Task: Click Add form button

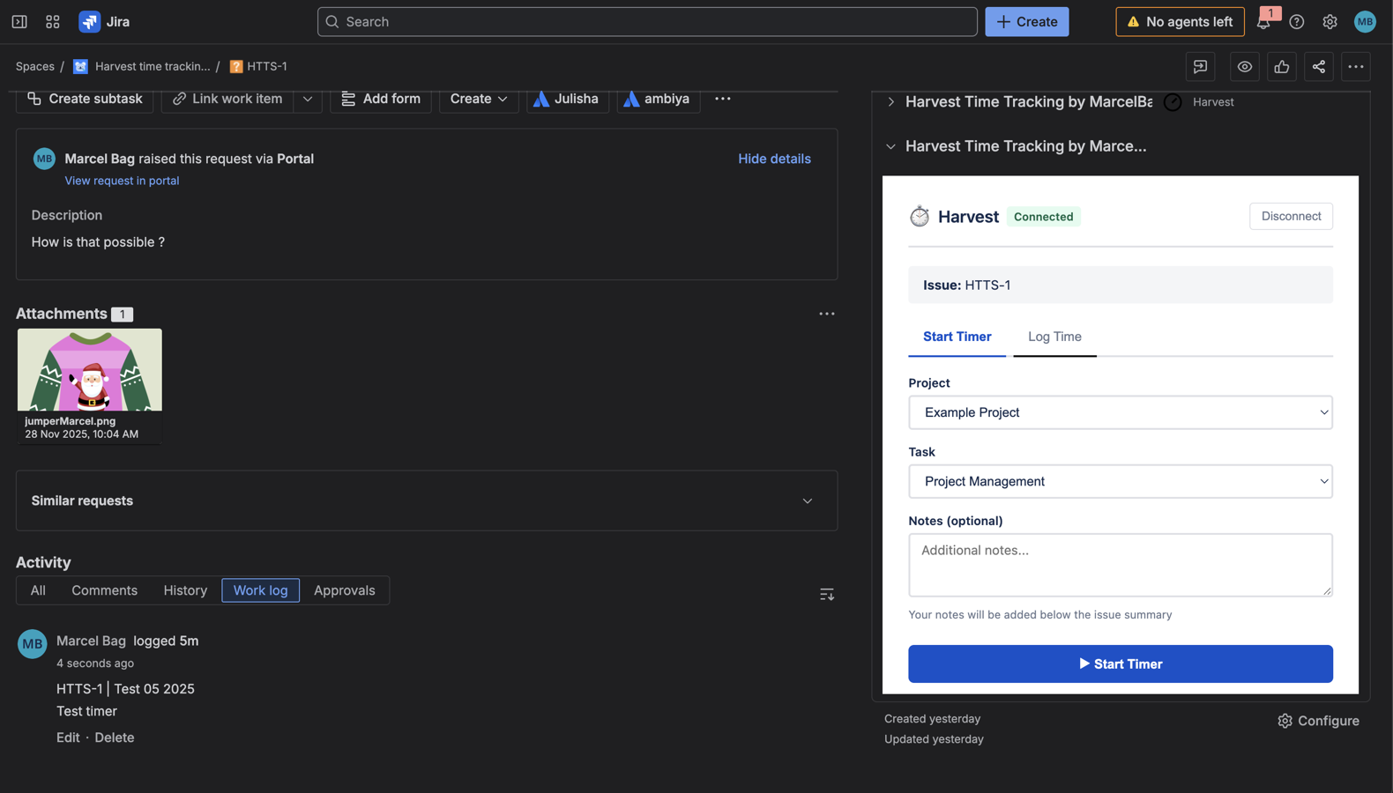Action: click(381, 99)
